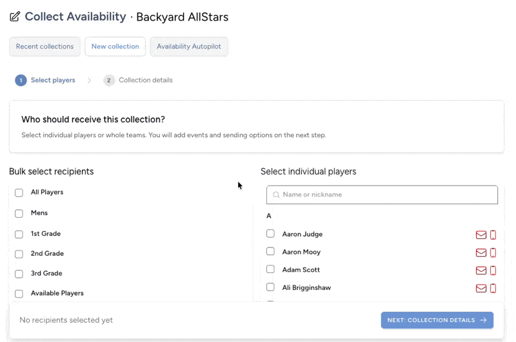This screenshot has height=342, width=516.
Task: Click the email icon for Adam Scott
Action: click(x=481, y=270)
